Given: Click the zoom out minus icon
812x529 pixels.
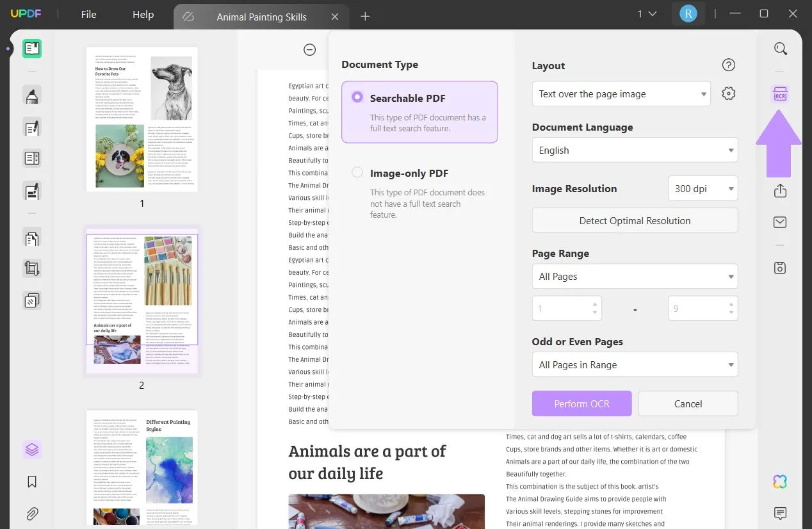Looking at the screenshot, I should point(310,49).
